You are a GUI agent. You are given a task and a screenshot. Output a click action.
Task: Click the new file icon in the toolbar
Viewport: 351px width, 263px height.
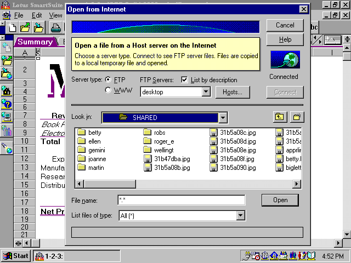pyautogui.click(x=12, y=27)
